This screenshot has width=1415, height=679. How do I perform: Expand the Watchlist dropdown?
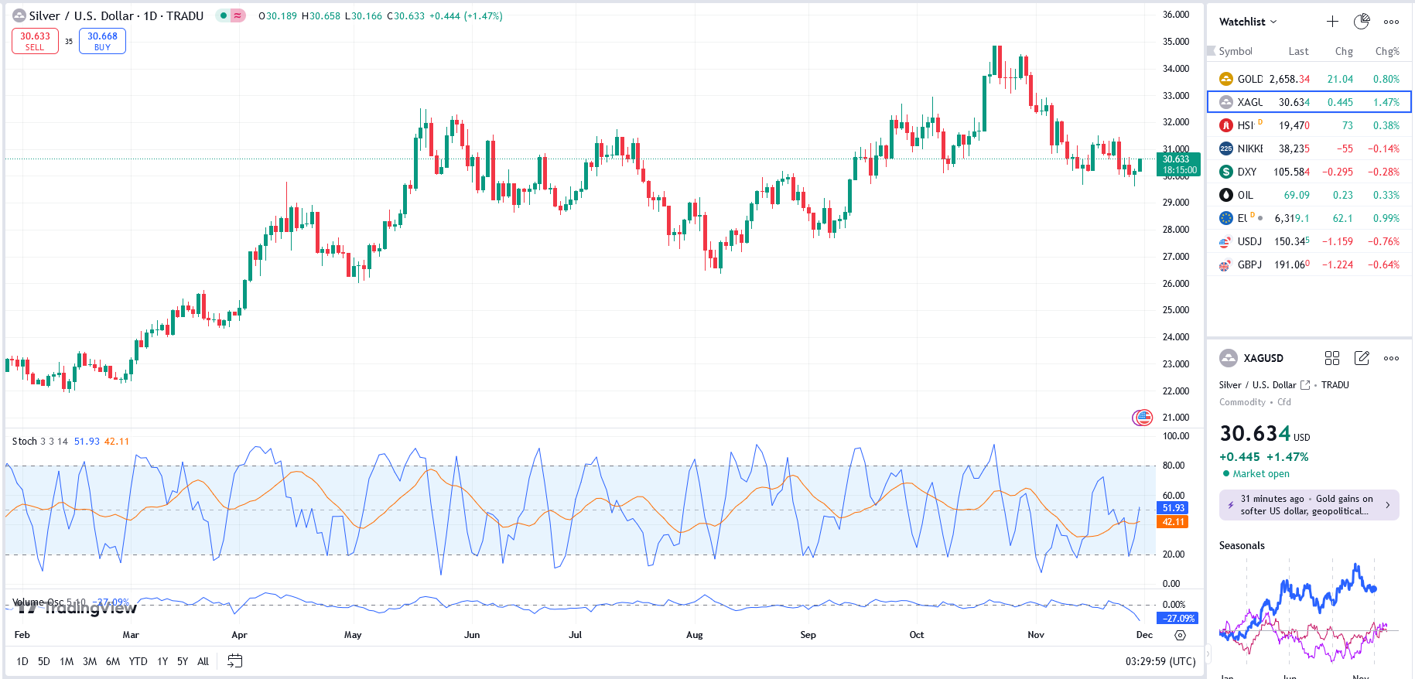(x=1247, y=22)
